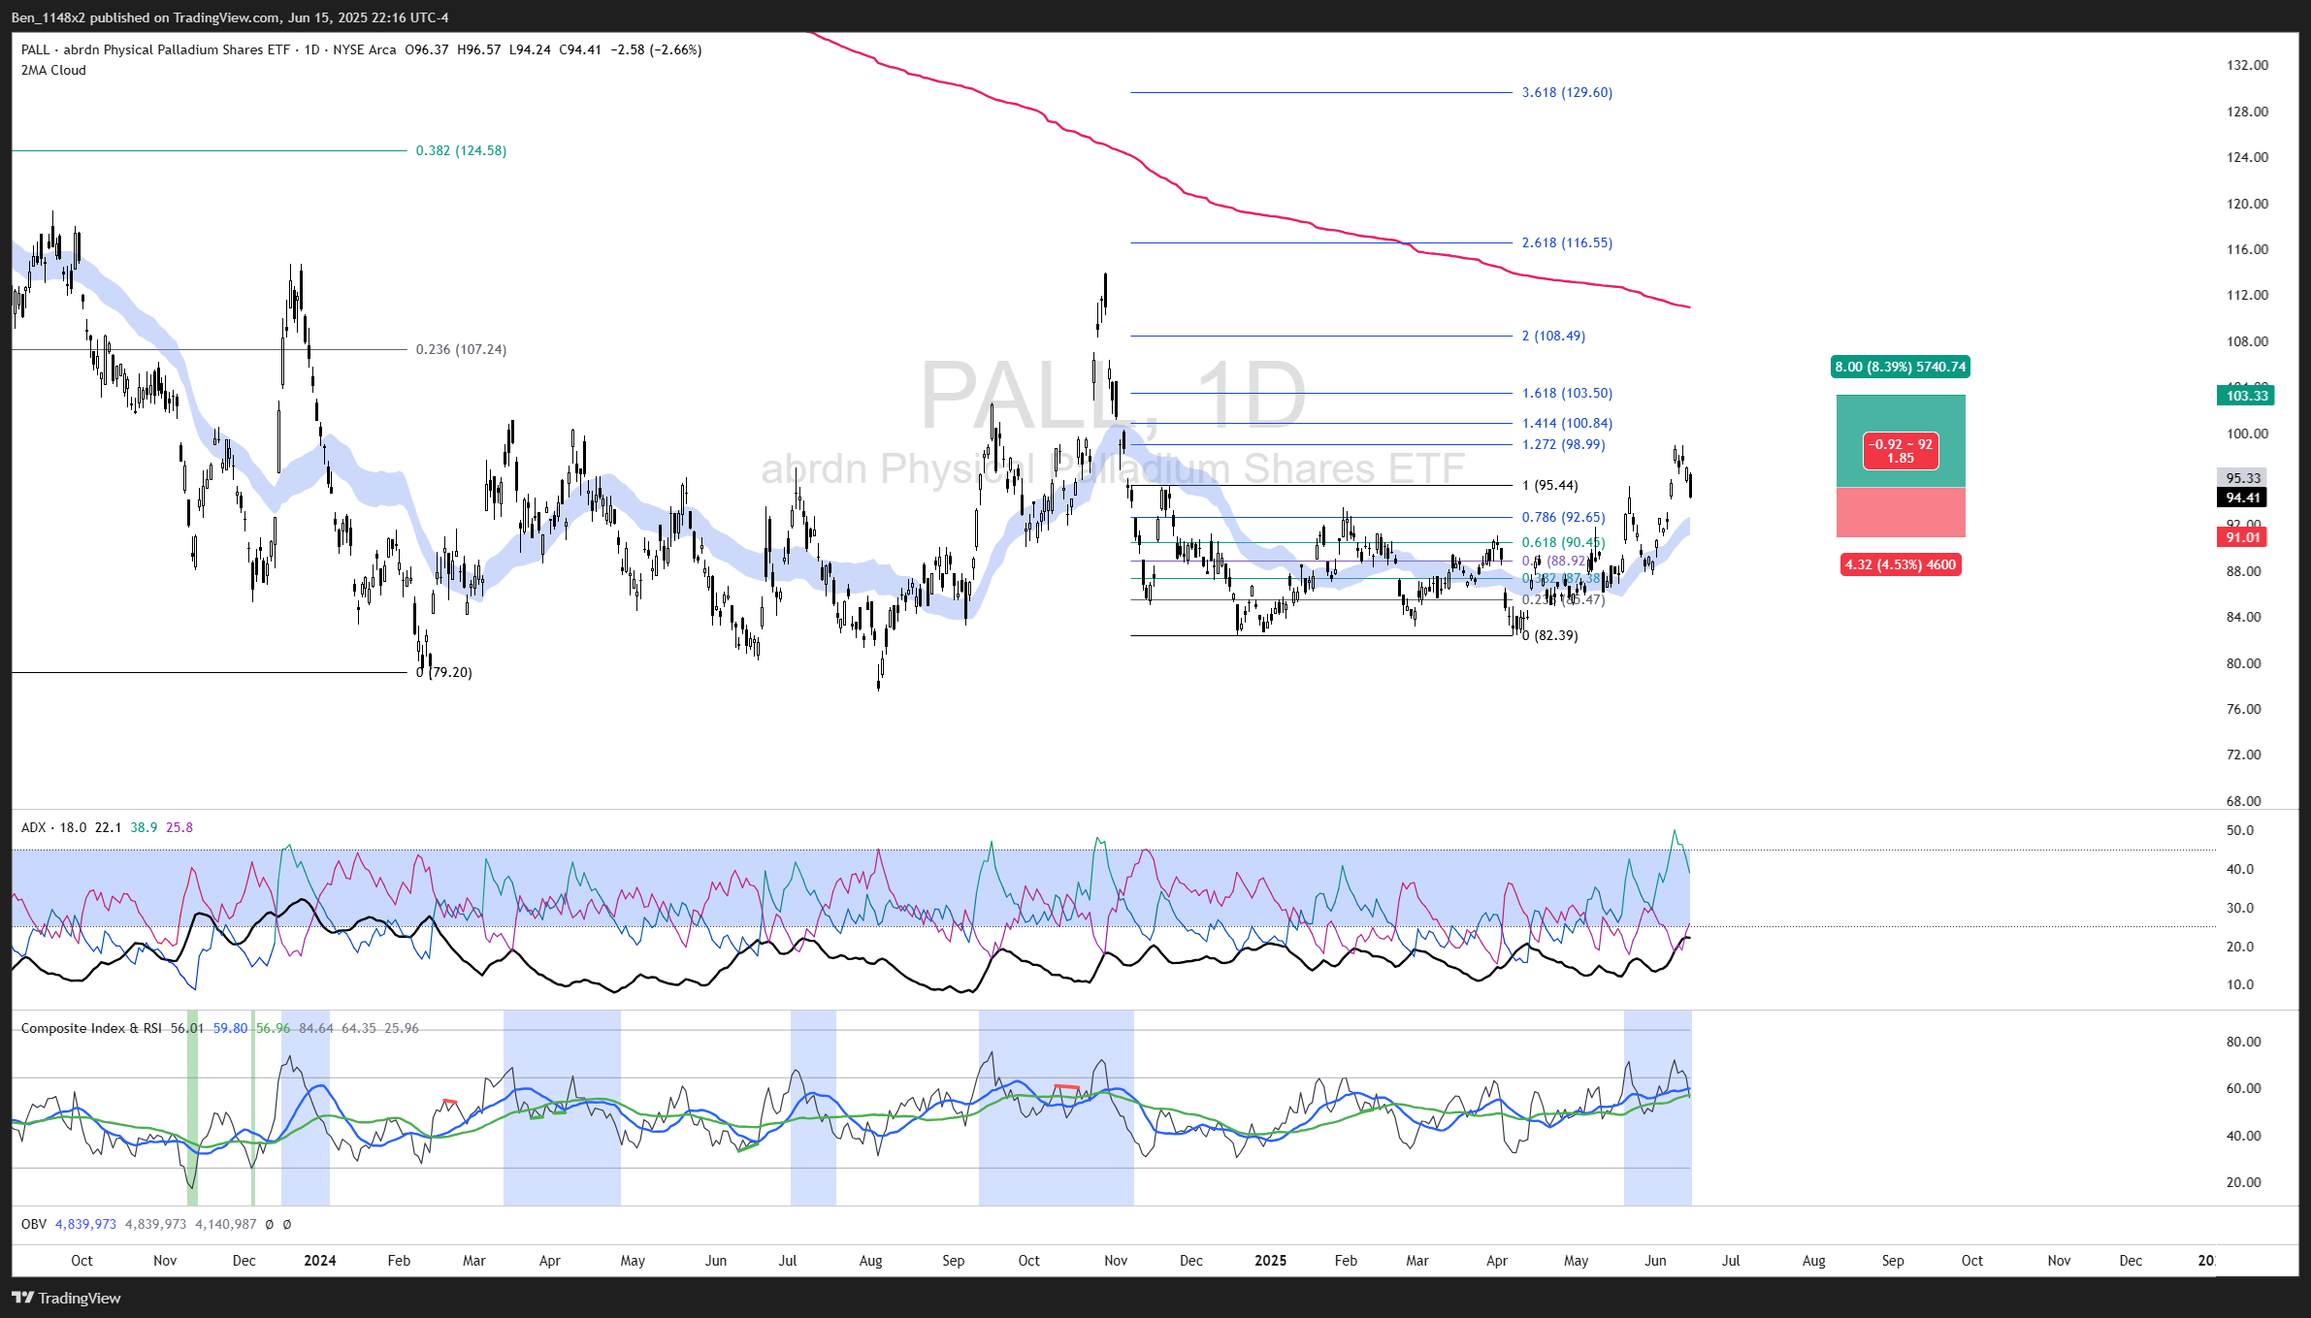Viewport: 2311px width, 1318px height.
Task: Click the 3.618 (129.60) Fibonacci level label
Action: (x=1566, y=92)
